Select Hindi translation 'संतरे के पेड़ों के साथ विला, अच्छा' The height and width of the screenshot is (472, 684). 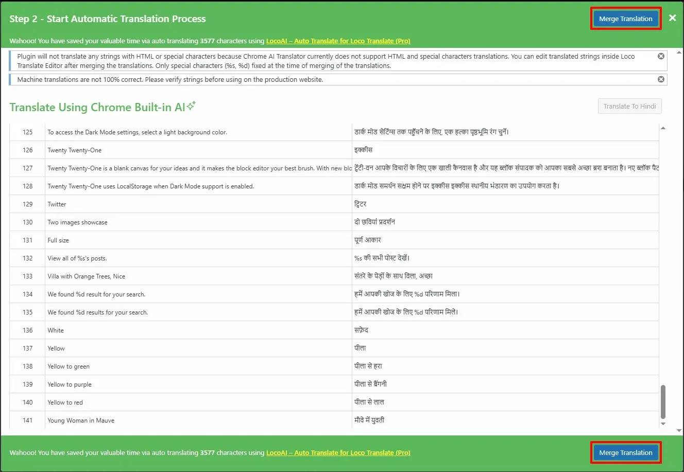[x=394, y=276]
